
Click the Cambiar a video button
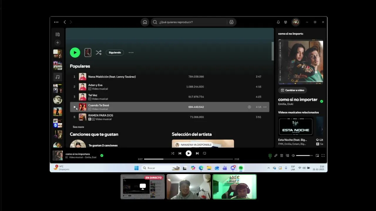tap(292, 90)
